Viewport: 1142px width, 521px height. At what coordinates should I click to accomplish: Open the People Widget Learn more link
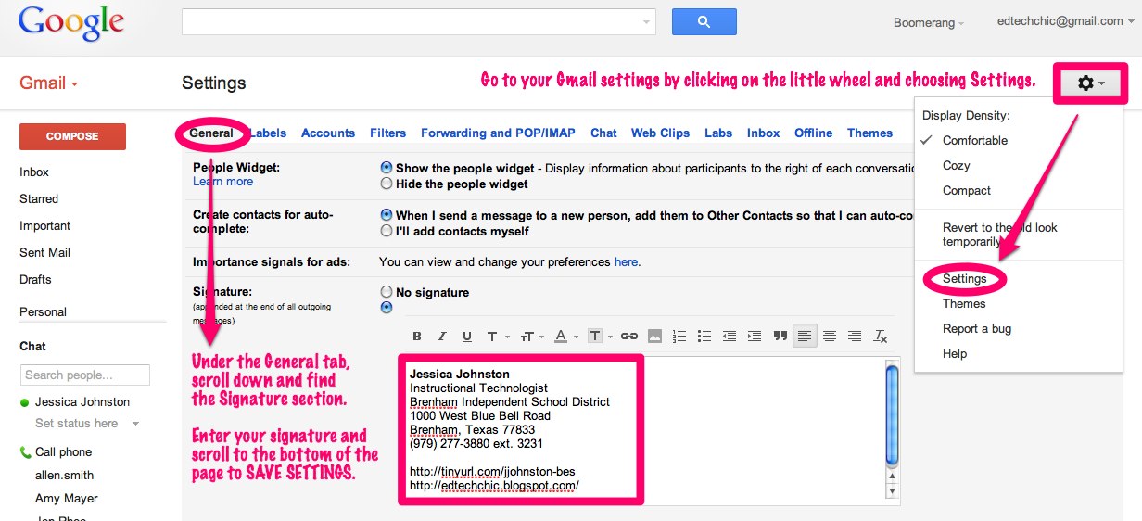click(x=222, y=182)
